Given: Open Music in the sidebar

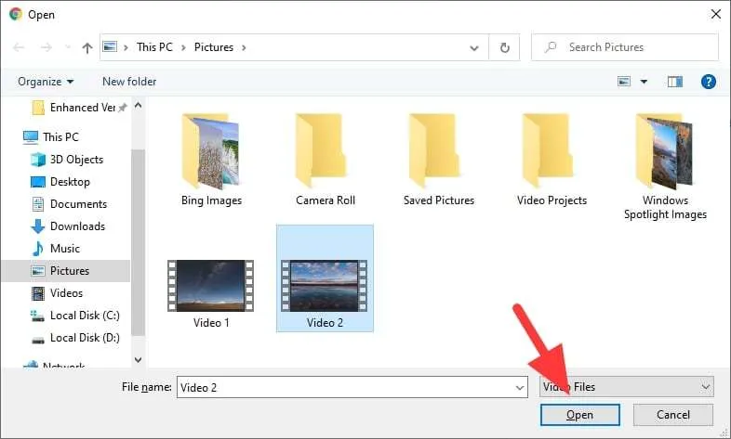Looking at the screenshot, I should tap(55, 249).
